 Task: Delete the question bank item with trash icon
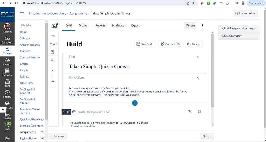pyautogui.click(x=199, y=112)
